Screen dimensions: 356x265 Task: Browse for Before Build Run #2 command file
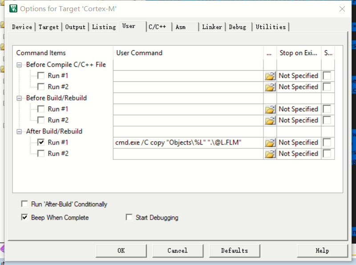[270, 120]
